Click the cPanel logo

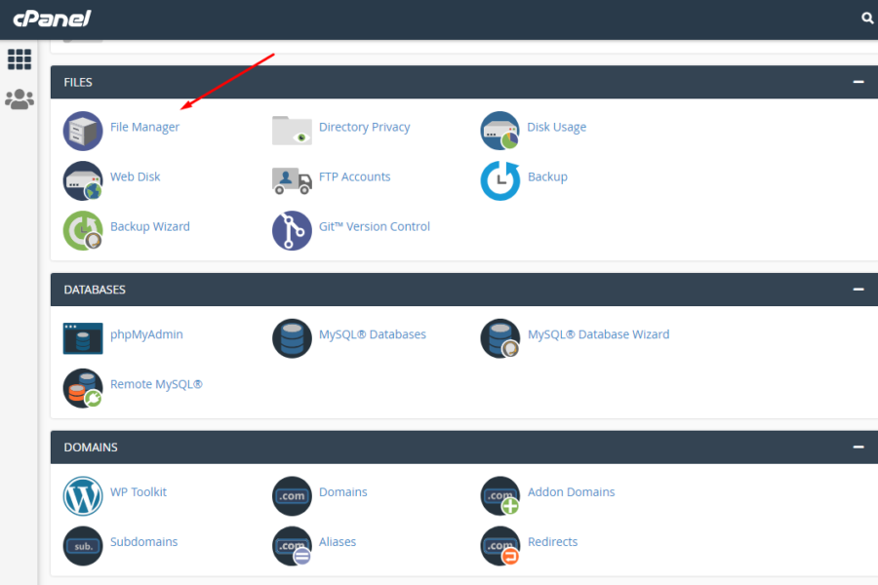(52, 19)
